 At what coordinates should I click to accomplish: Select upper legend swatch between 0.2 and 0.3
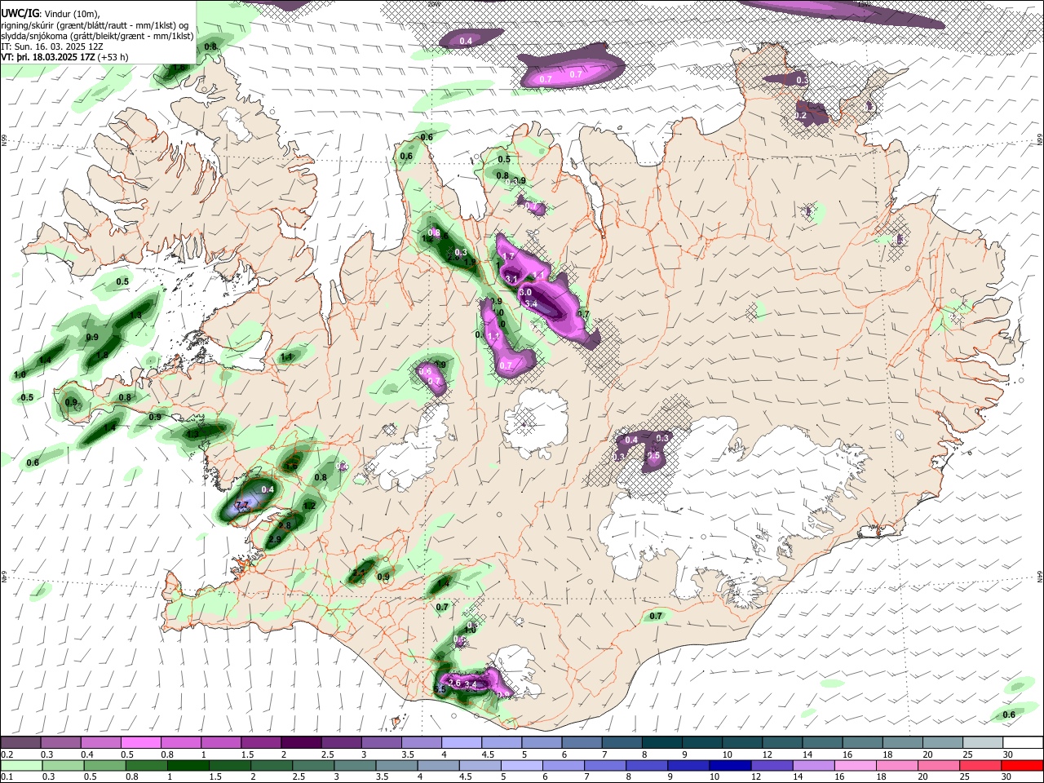(20, 742)
